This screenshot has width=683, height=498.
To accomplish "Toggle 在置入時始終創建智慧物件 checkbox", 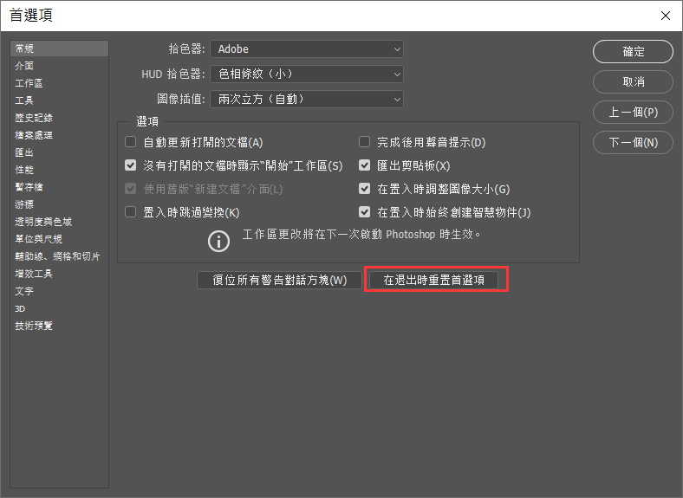I will tap(365, 212).
